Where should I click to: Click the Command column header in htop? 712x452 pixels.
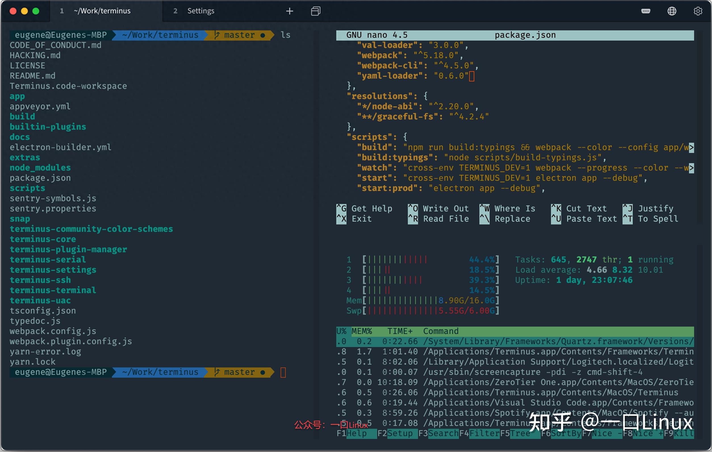440,331
